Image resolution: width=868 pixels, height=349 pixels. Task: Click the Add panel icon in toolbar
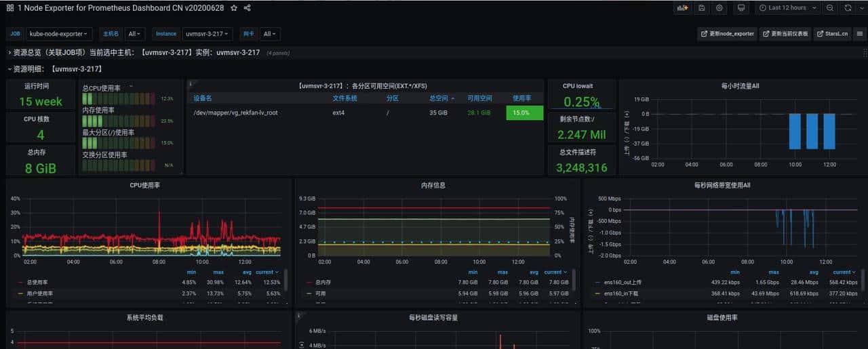(682, 8)
